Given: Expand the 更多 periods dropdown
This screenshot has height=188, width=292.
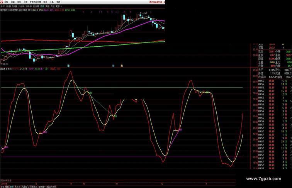Looking at the screenshot, I should coord(59,7).
